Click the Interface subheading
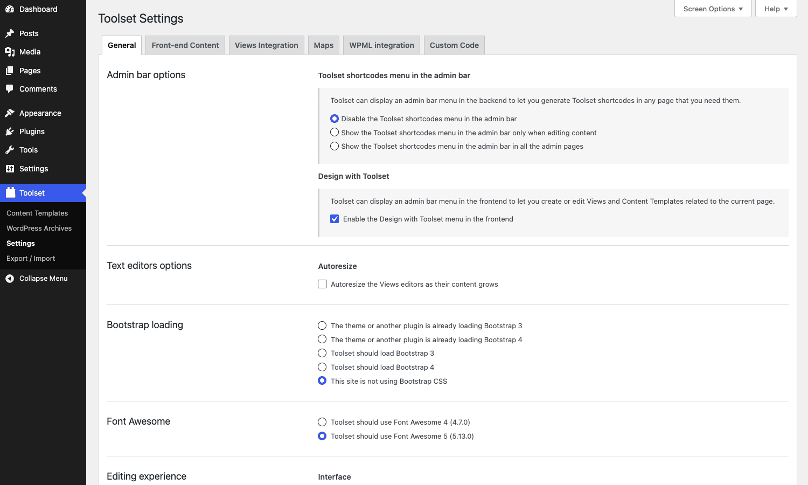The height and width of the screenshot is (485, 808). coord(335,477)
